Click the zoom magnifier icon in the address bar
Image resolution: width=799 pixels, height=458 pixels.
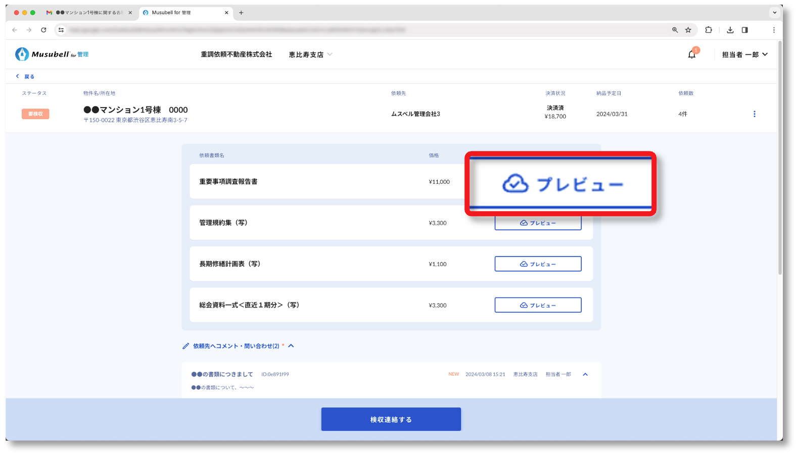(x=675, y=30)
